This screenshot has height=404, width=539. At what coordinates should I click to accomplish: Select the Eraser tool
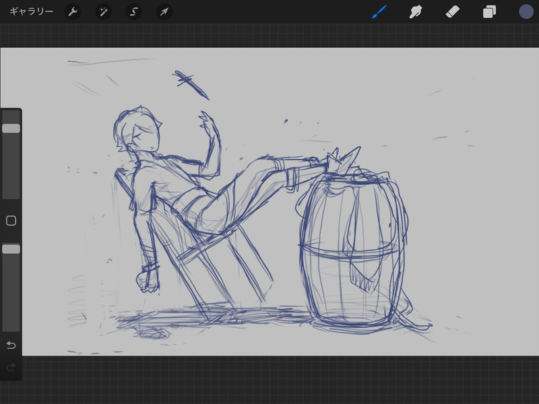point(452,11)
